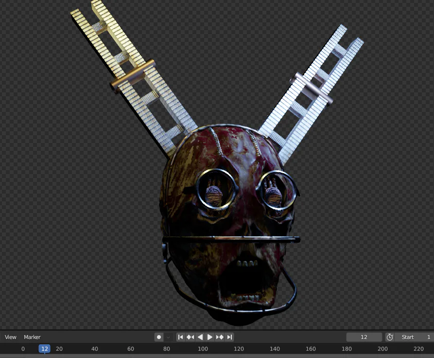
Task: Jump to previous keyframe
Action: 190,337
